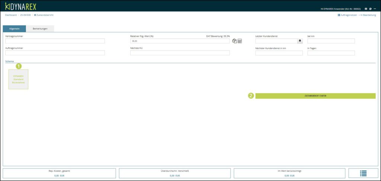Click the globe language icon
This screenshot has height=181, width=381.
click(371, 9)
